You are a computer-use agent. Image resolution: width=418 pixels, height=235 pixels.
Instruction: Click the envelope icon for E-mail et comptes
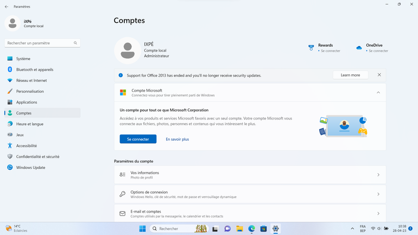(x=122, y=213)
